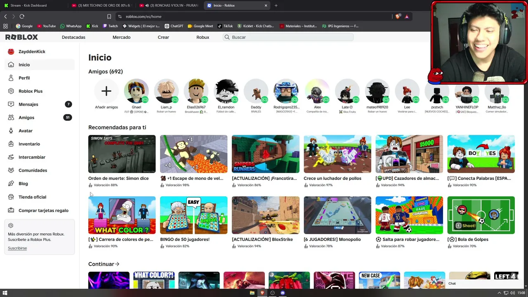Open the Twitch bookmark
The height and width of the screenshot is (297, 528).
point(110,26)
